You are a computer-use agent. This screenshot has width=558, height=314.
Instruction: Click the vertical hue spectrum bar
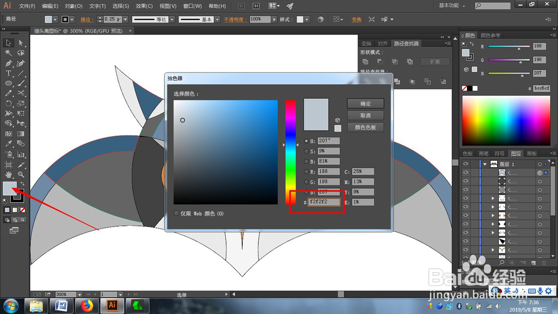(x=290, y=152)
